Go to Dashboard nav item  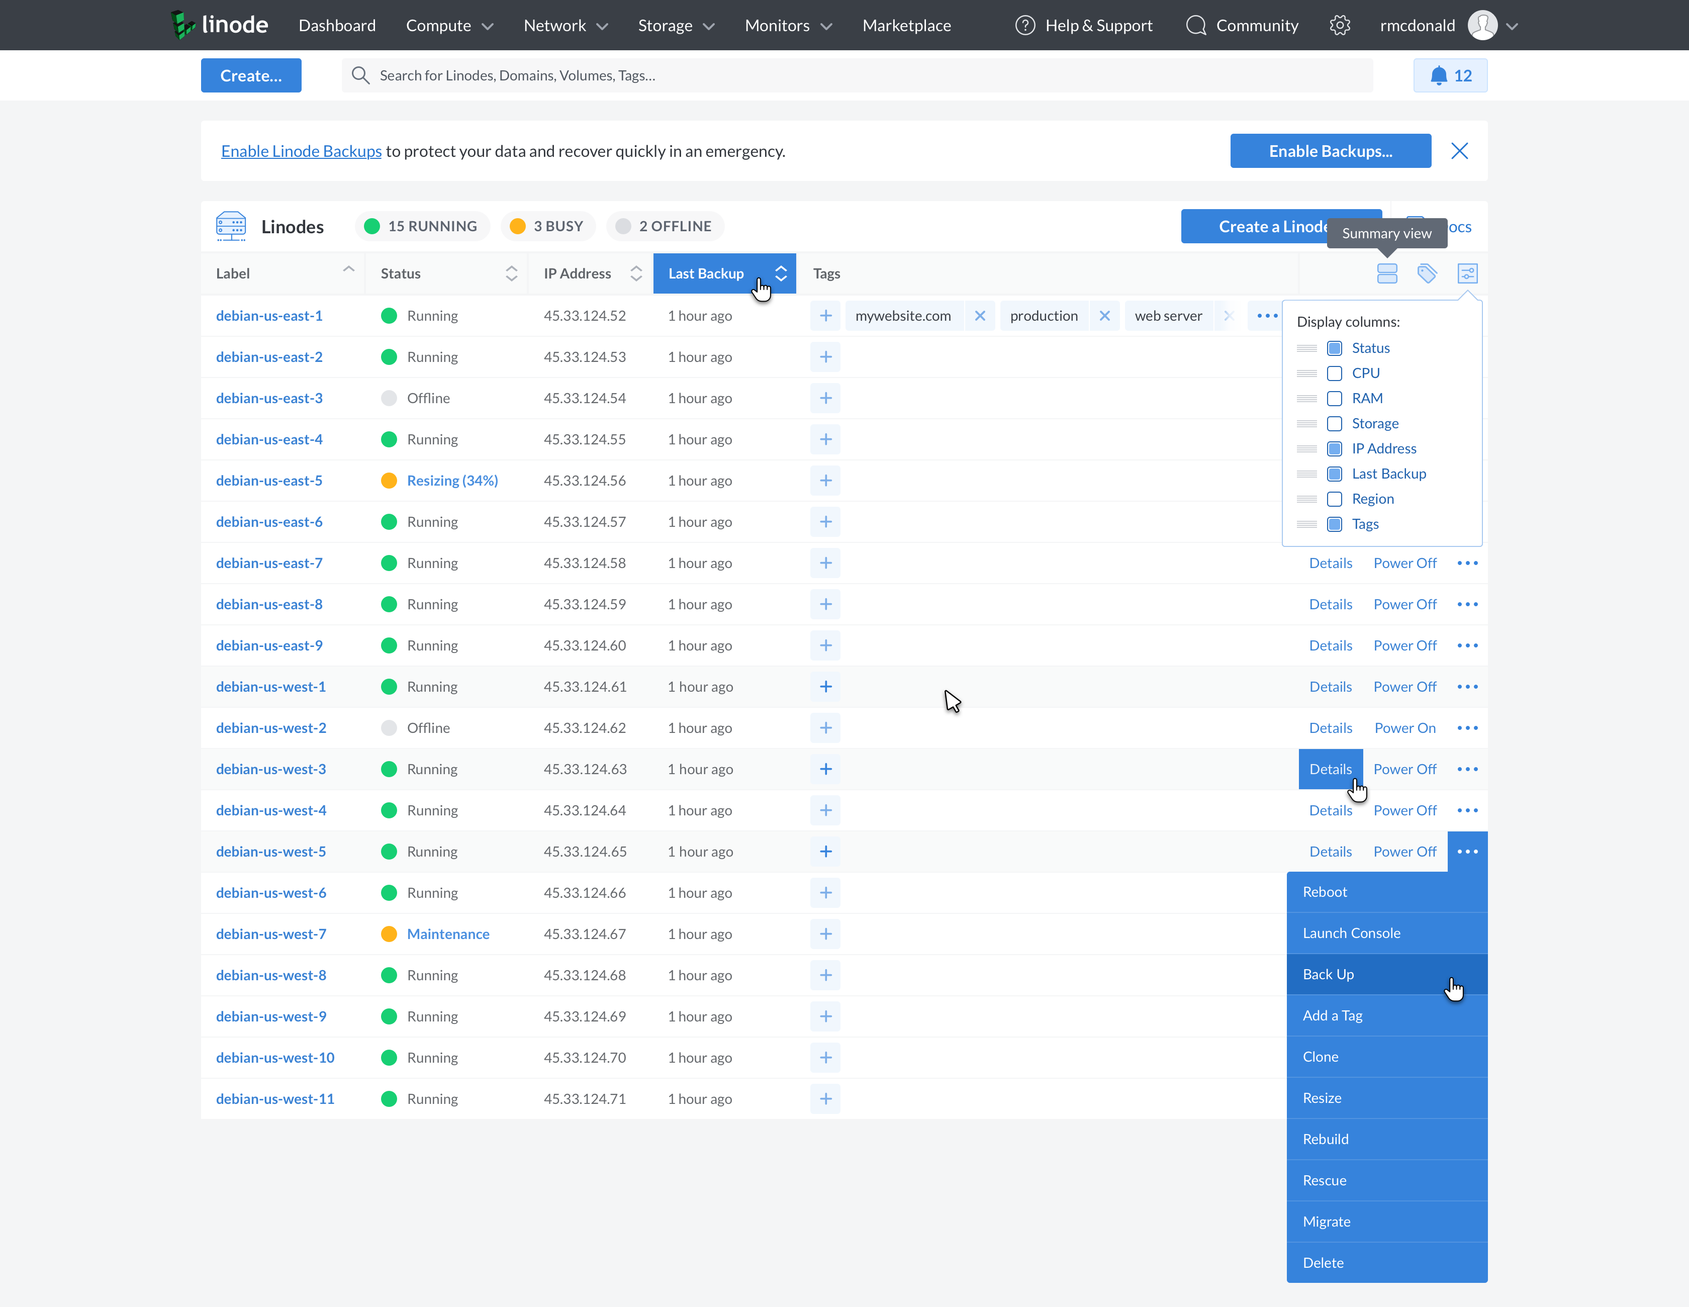click(337, 26)
